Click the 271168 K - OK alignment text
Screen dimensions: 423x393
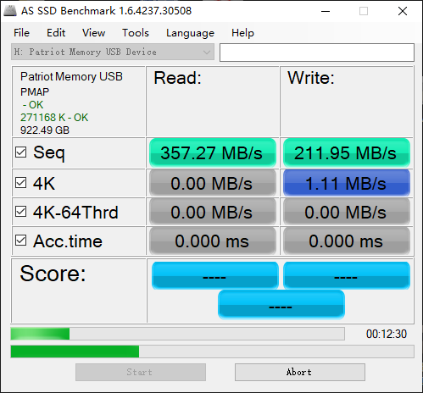tap(54, 118)
